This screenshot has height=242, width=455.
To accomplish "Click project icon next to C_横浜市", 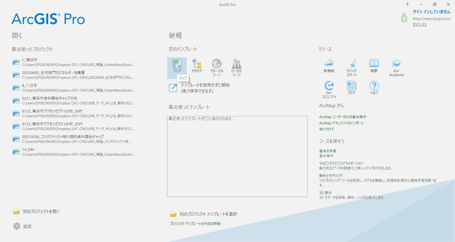I will (x=16, y=62).
